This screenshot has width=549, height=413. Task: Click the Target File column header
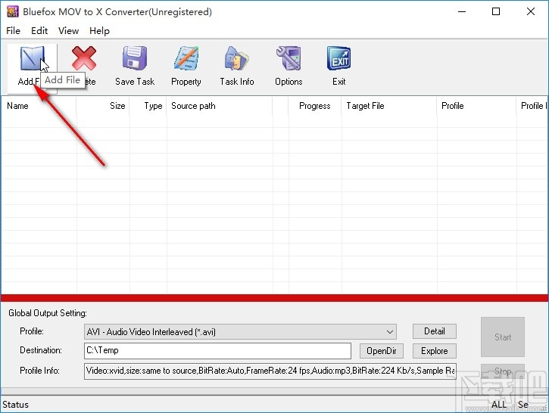click(389, 106)
